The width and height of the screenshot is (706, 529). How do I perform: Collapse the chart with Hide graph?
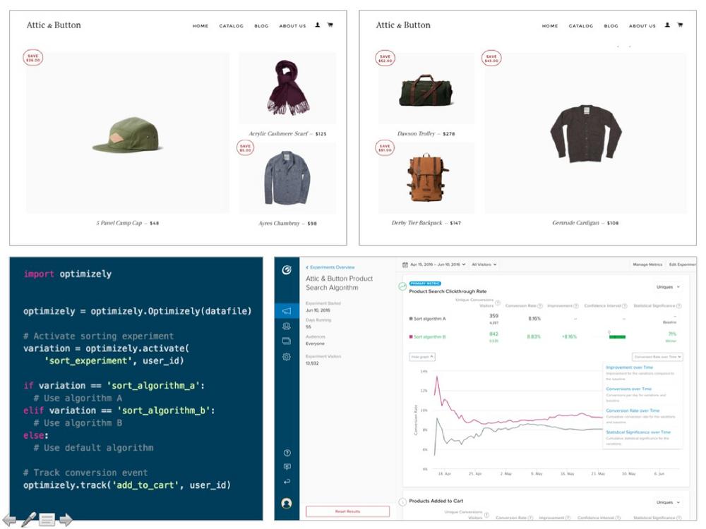(422, 357)
